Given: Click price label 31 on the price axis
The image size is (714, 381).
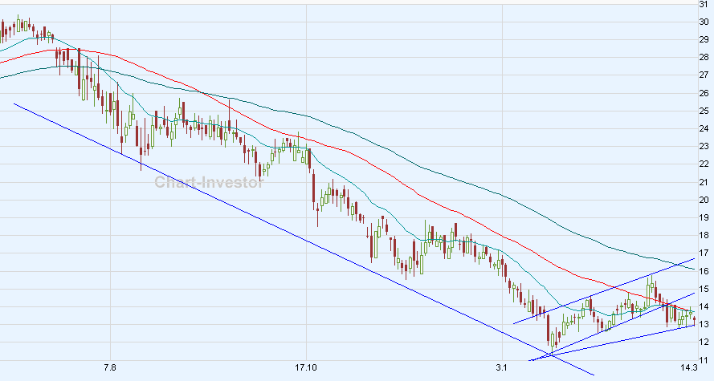Looking at the screenshot, I should click(x=704, y=4).
